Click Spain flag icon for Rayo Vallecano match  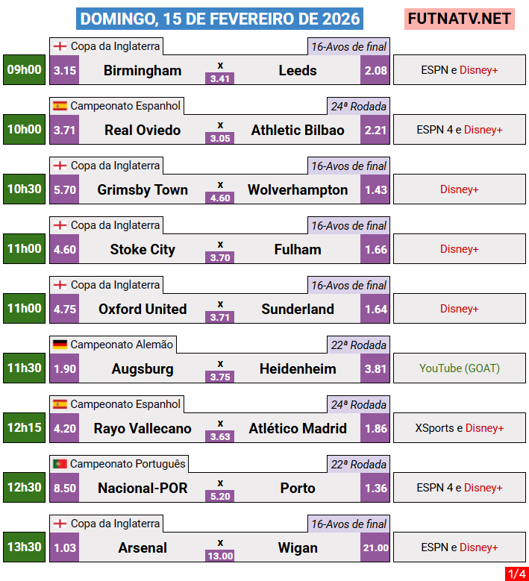[x=60, y=404]
